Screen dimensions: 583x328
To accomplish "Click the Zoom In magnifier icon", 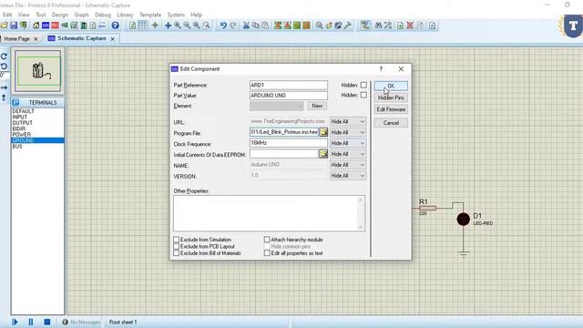I will (178, 26).
